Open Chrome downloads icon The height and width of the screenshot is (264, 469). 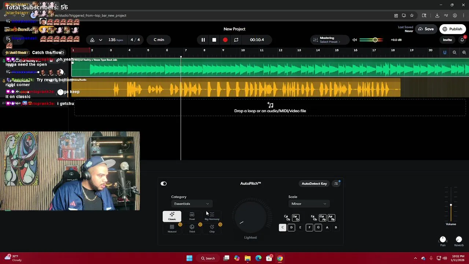(437, 15)
